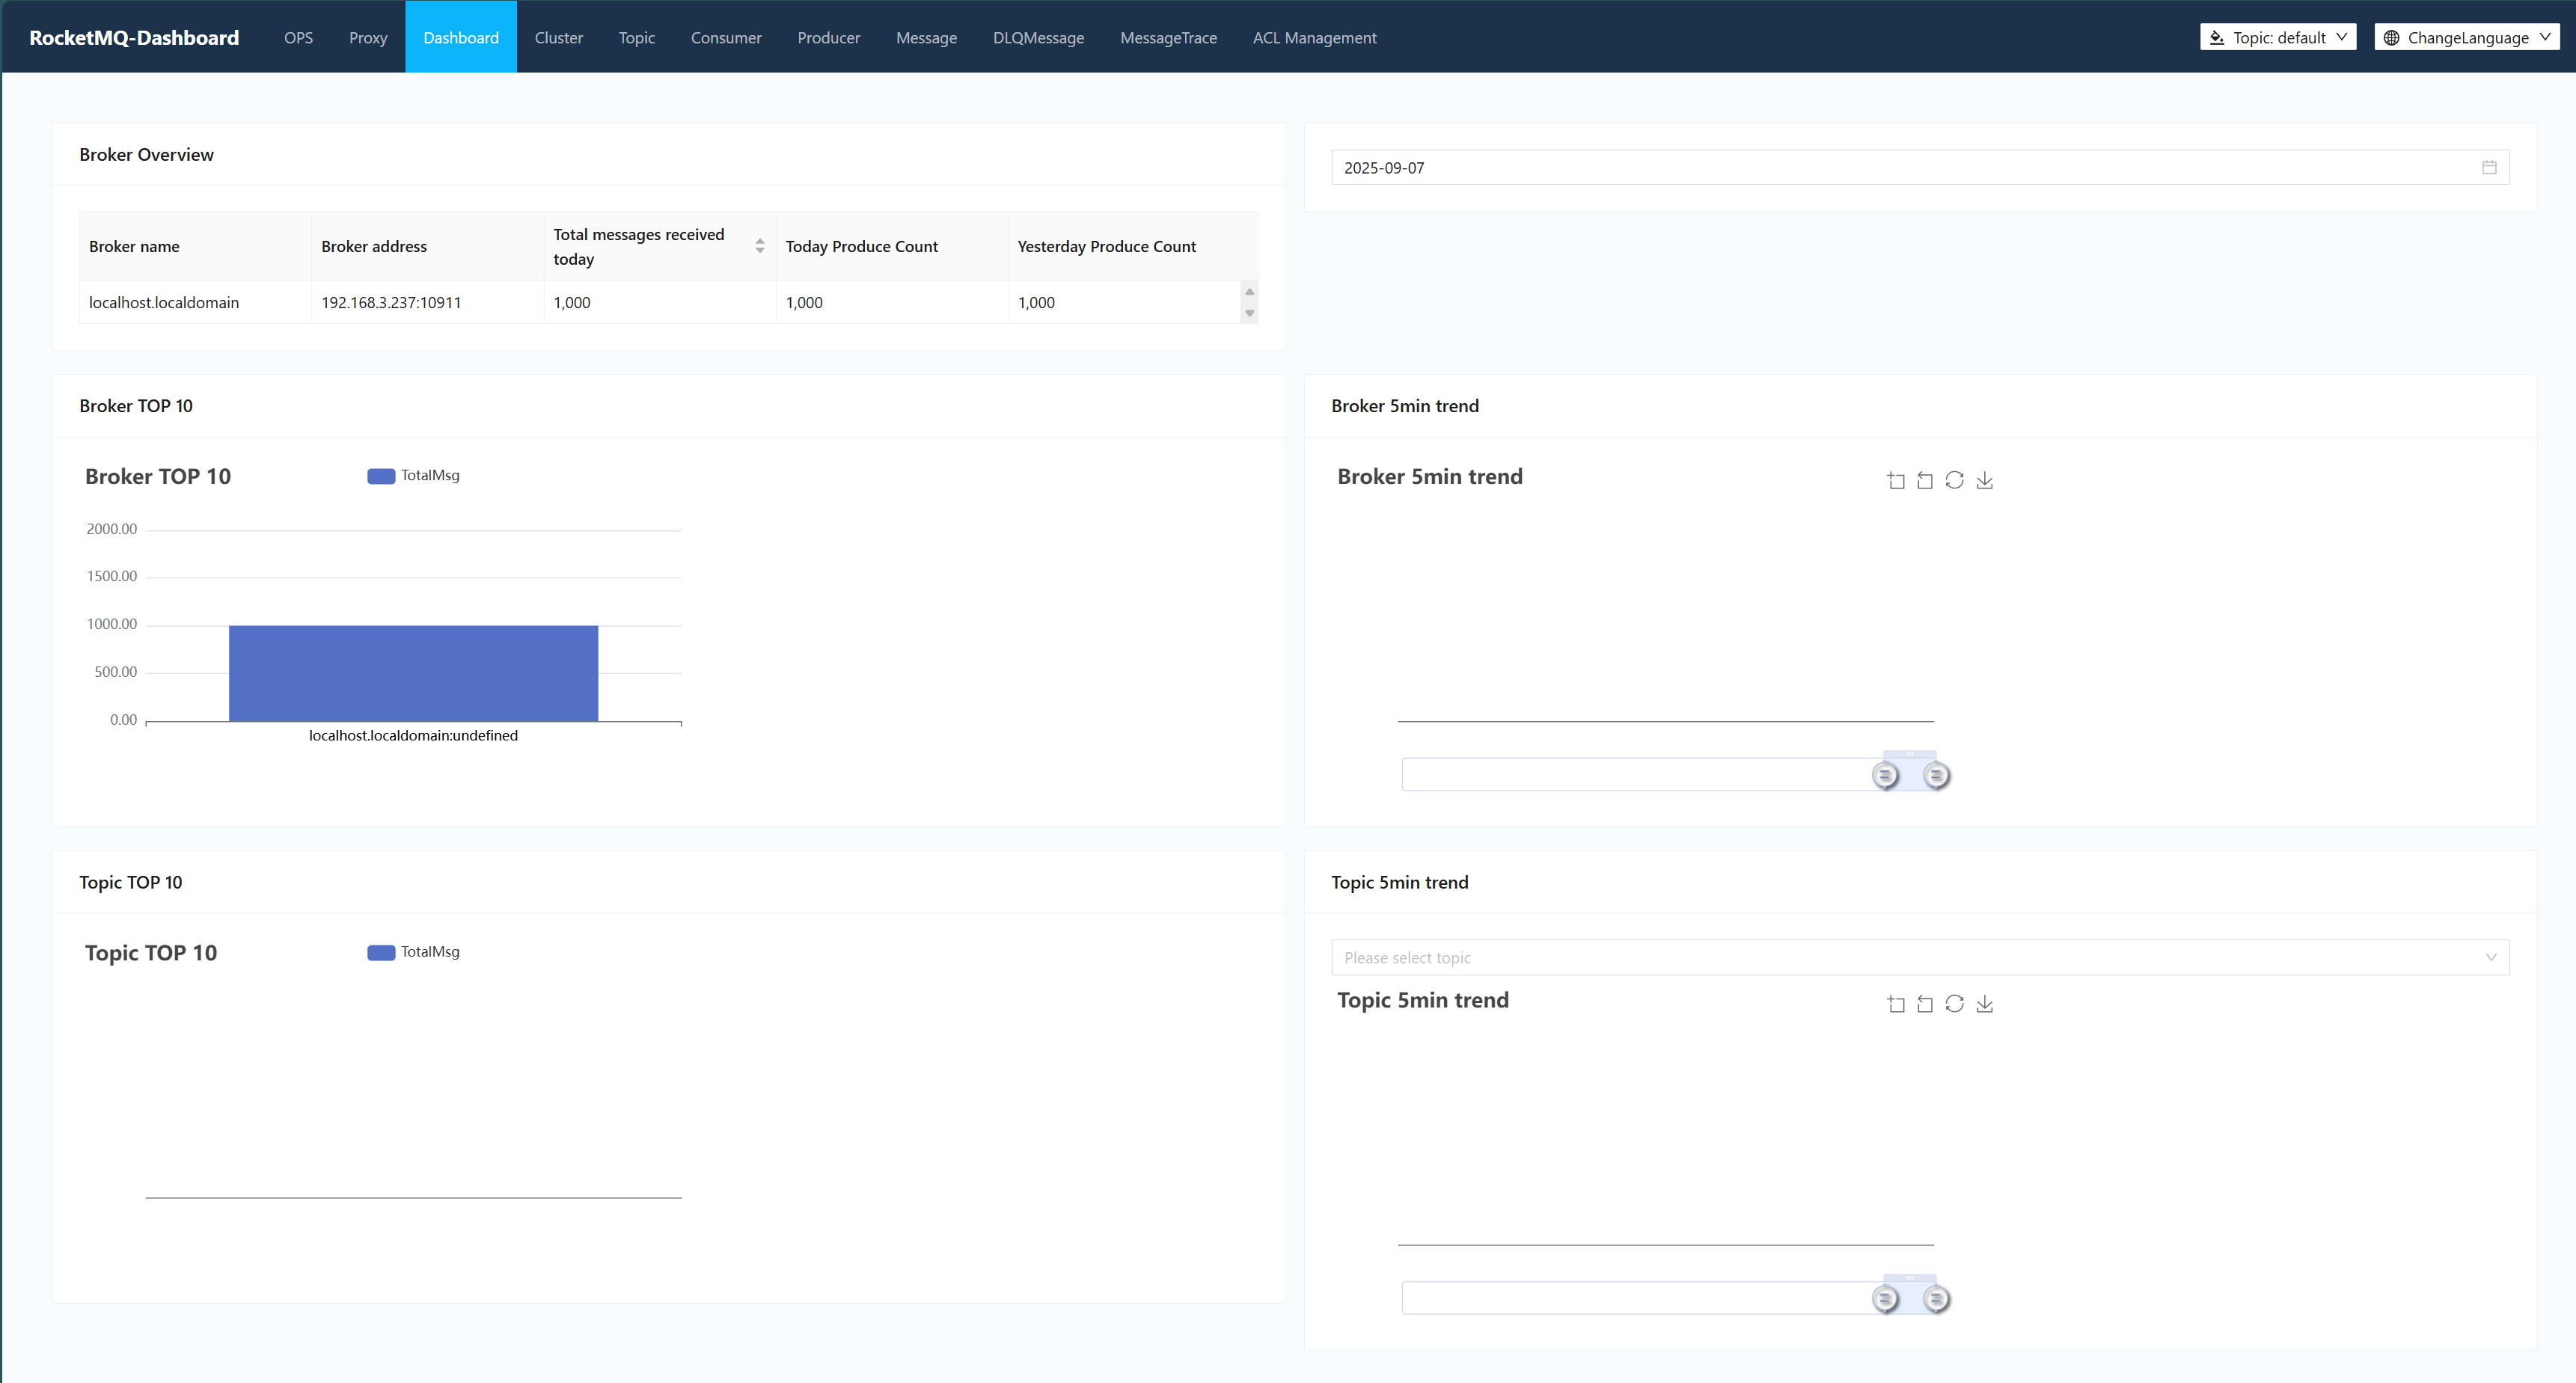Image resolution: width=2576 pixels, height=1383 pixels.
Task: Restore the Topic 5min trend chart
Action: (1954, 1003)
